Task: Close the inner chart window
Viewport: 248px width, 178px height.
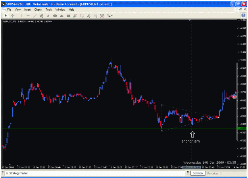Action: click(x=245, y=10)
